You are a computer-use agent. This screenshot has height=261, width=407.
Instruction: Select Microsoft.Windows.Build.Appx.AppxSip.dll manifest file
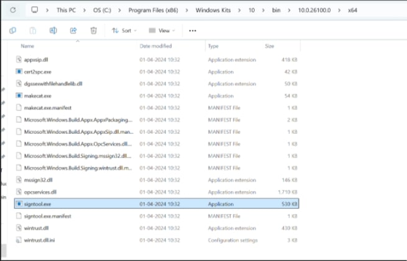point(79,132)
